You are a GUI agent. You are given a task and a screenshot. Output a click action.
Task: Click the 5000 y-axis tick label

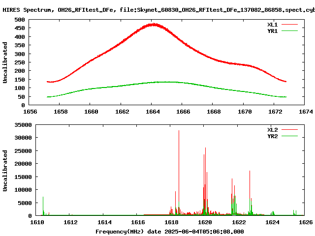pos(25,203)
